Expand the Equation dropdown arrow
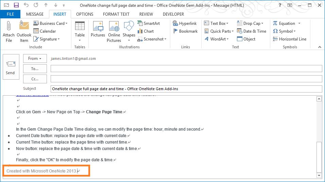 [x=299, y=23]
